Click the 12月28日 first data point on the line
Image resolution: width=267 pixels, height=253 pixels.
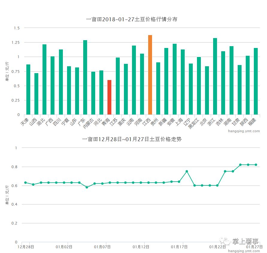coord(25,183)
